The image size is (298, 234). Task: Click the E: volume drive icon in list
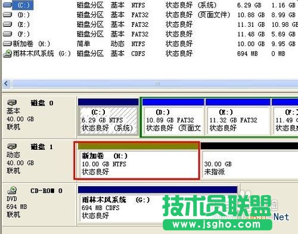[x=8, y=24]
